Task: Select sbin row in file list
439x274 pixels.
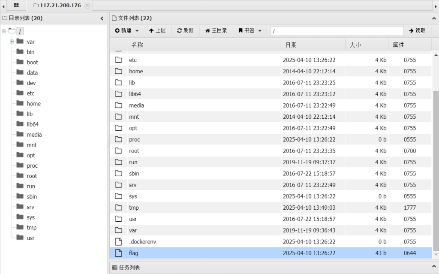Action: click(271, 173)
